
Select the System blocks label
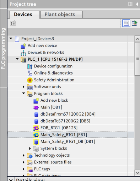coord(54,149)
